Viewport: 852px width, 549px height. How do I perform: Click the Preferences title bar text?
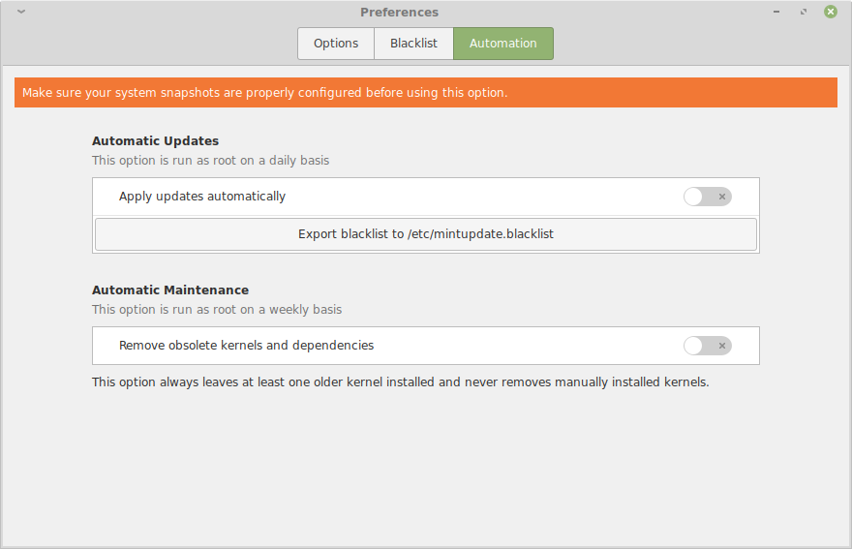point(399,13)
